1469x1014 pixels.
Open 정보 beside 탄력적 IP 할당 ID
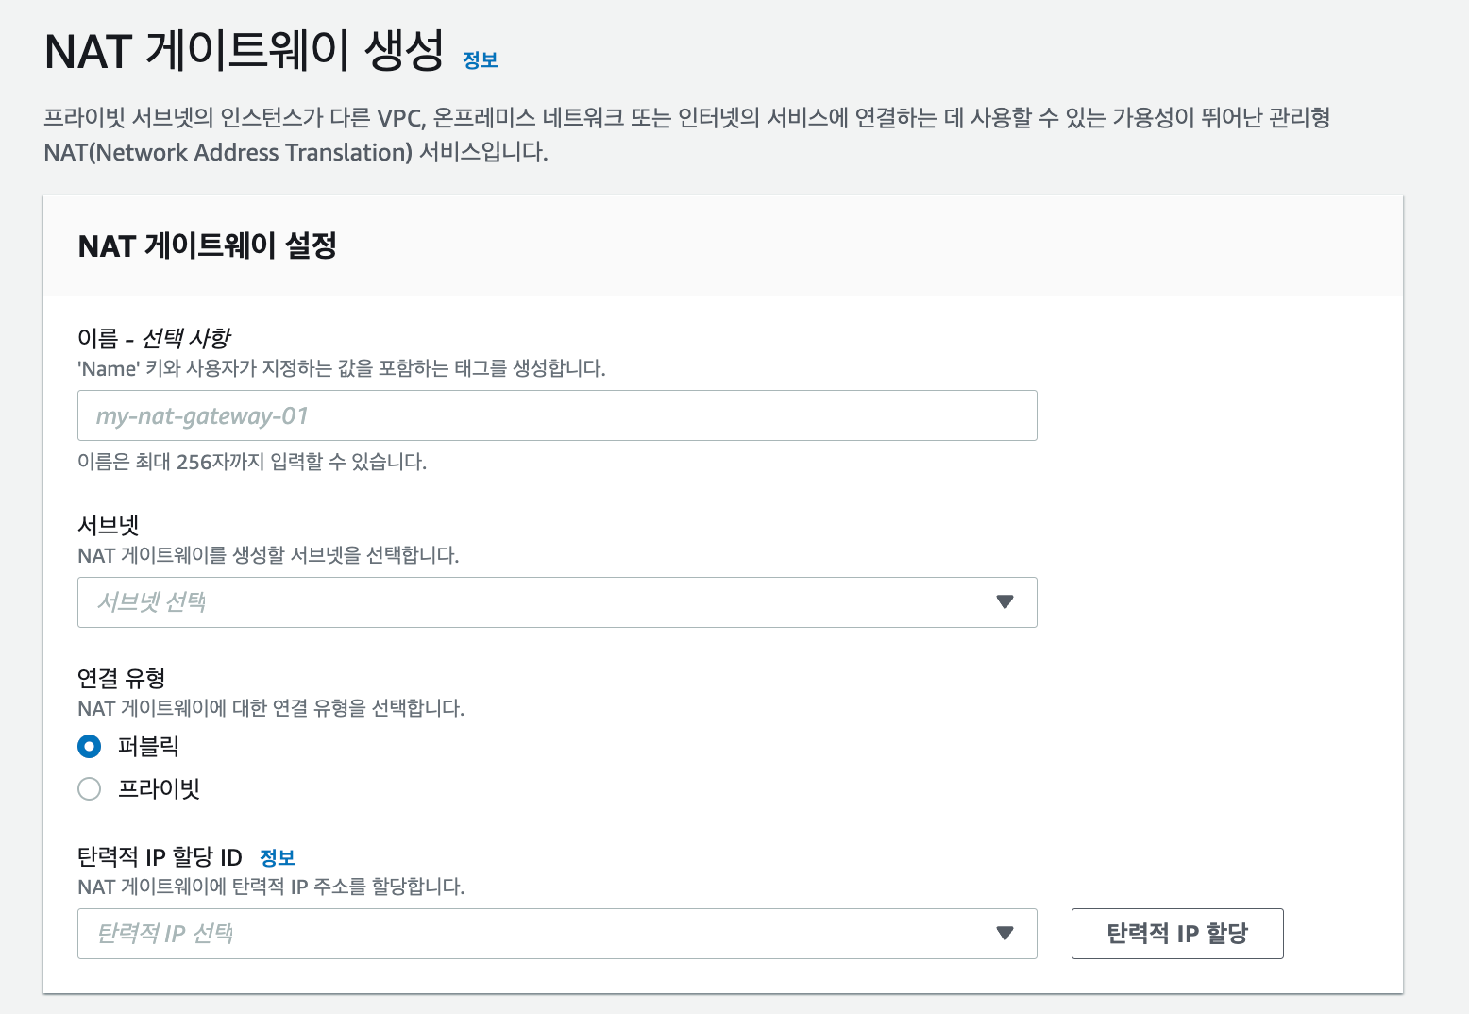279,857
